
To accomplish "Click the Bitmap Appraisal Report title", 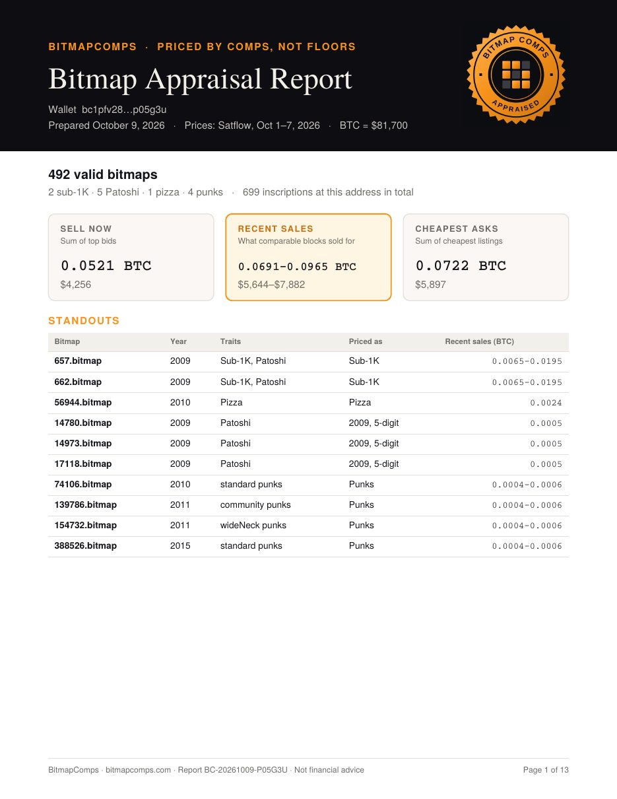I will [200, 79].
